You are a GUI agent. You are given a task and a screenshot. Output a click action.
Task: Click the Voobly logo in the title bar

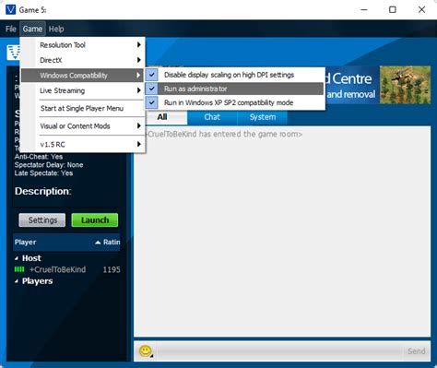point(10,9)
